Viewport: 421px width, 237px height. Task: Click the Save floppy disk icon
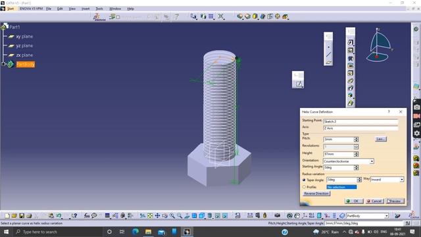22,216
